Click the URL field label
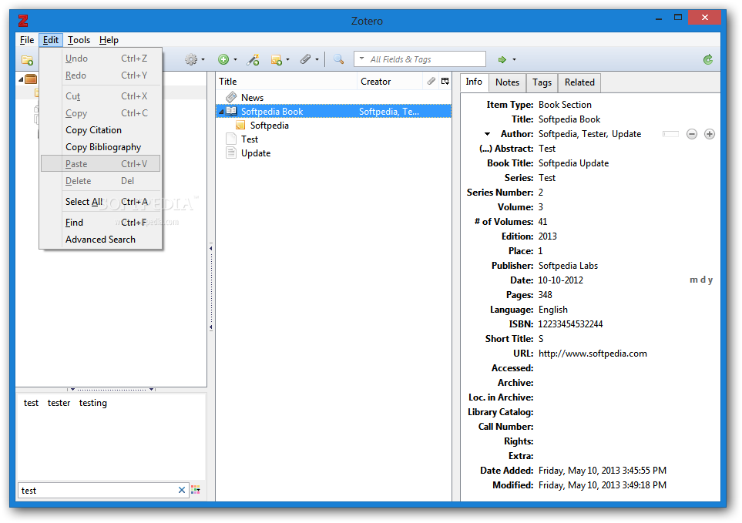Viewport: 742px width, 523px height. pos(523,354)
